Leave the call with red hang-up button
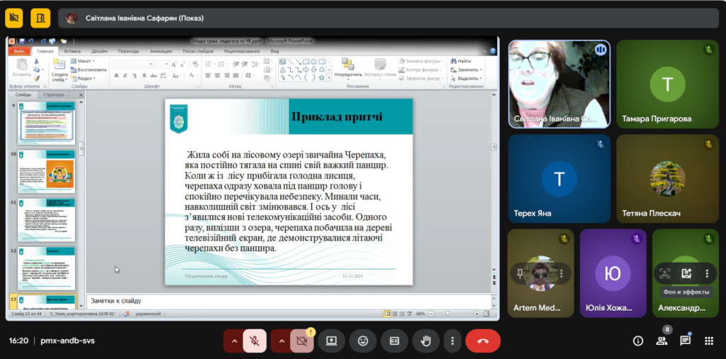 coord(483,341)
